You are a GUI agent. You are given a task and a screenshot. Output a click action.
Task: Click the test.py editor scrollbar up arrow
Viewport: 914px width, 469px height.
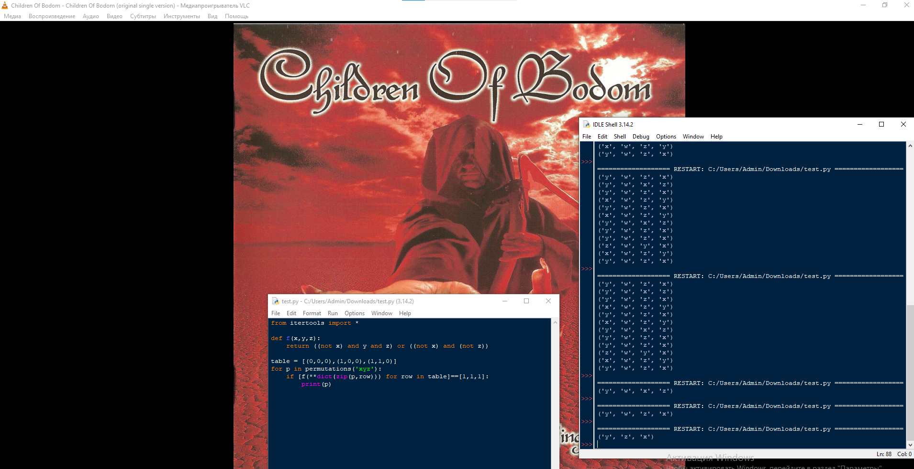(555, 322)
